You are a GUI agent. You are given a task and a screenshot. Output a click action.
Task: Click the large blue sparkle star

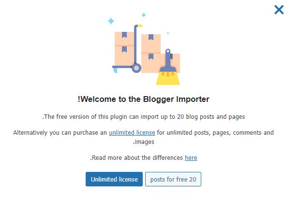[x=111, y=21]
